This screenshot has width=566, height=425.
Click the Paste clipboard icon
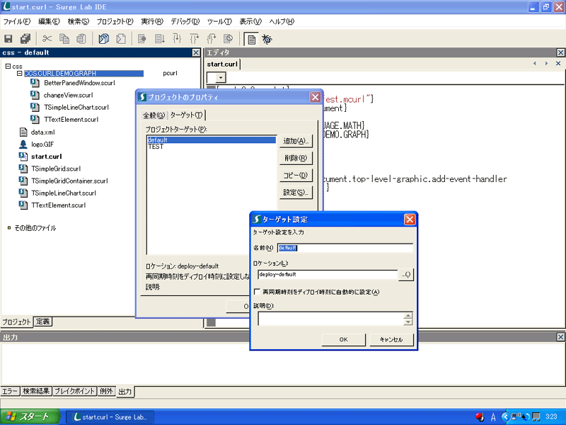[81, 39]
